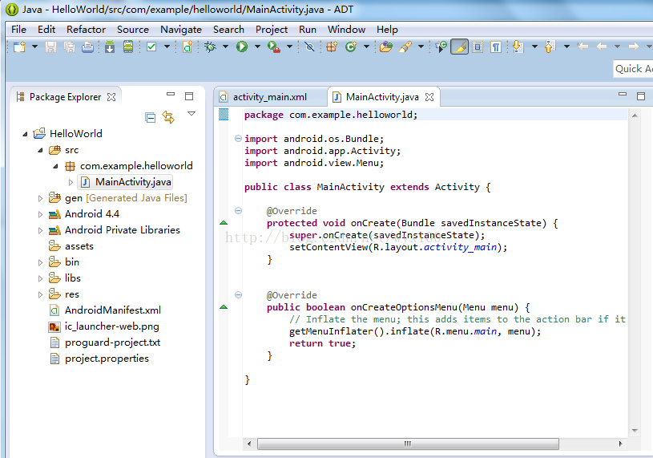The height and width of the screenshot is (458, 653).
Task: Click the New file wizard icon
Action: 19,47
